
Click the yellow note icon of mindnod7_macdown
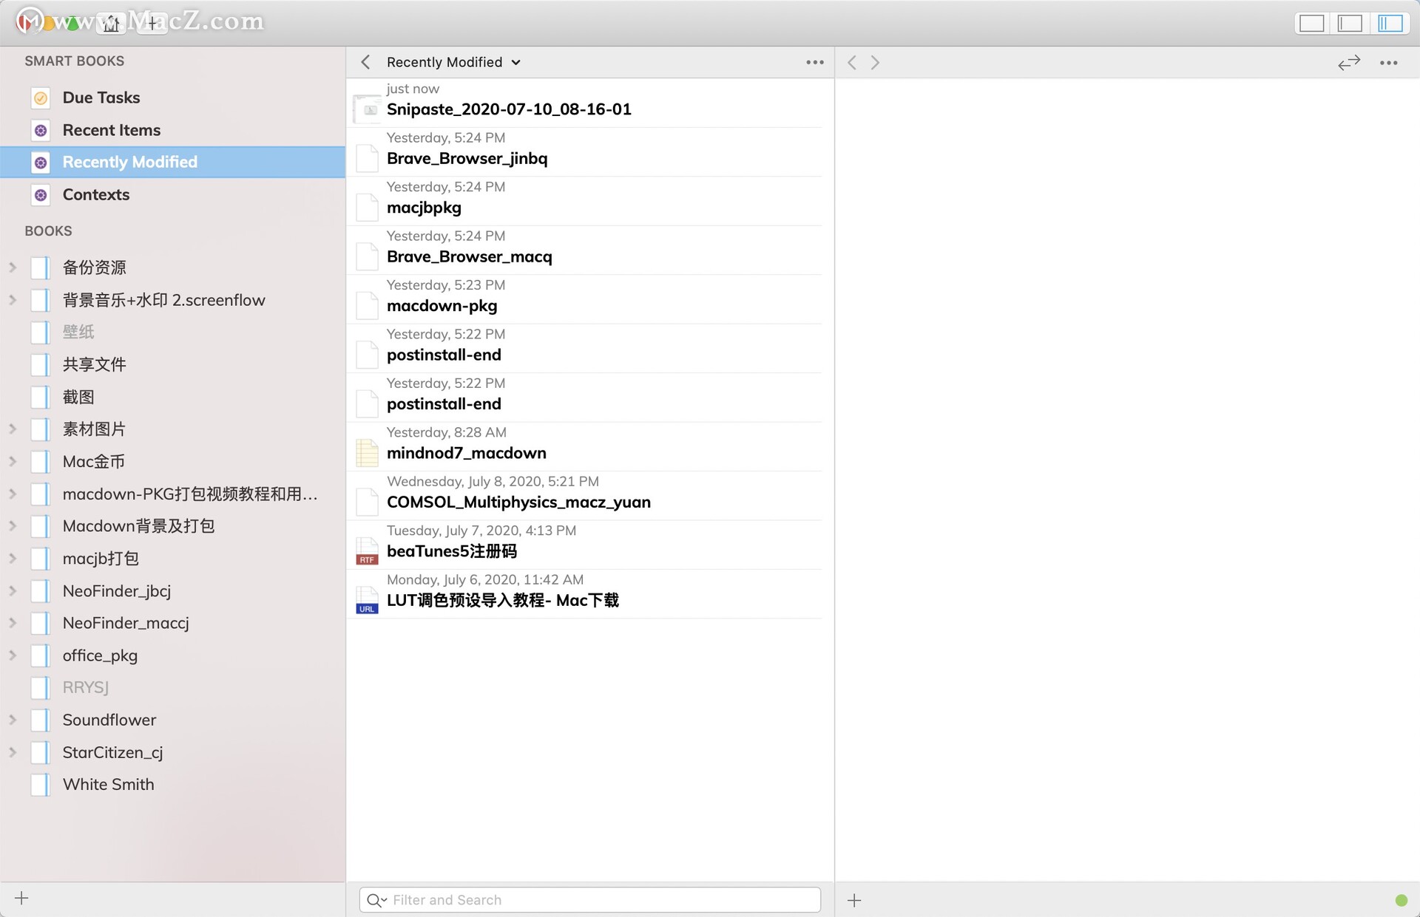click(x=367, y=453)
